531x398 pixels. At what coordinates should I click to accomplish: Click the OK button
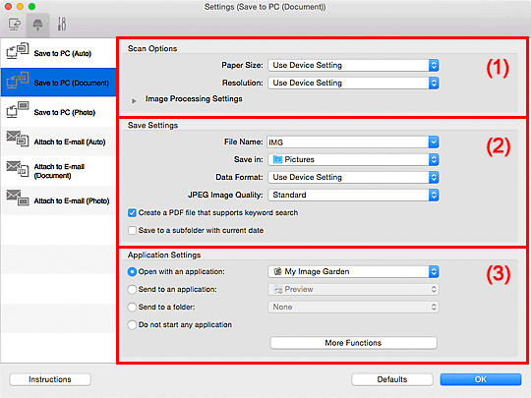click(x=481, y=379)
